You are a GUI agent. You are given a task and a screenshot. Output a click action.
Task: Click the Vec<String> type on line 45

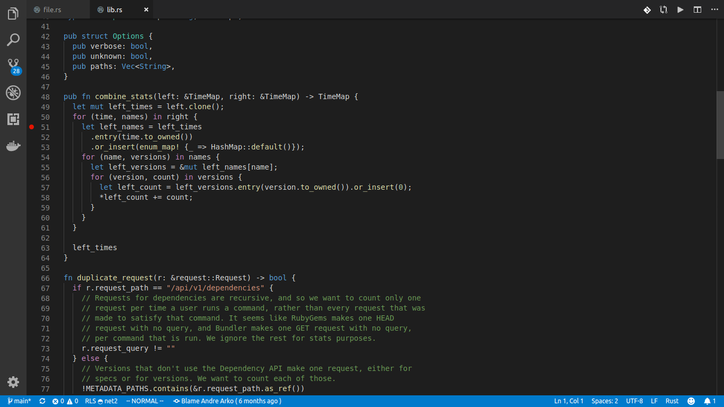[x=146, y=67]
